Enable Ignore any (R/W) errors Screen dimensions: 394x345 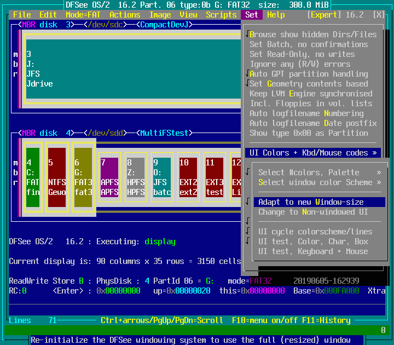pyautogui.click(x=313, y=64)
